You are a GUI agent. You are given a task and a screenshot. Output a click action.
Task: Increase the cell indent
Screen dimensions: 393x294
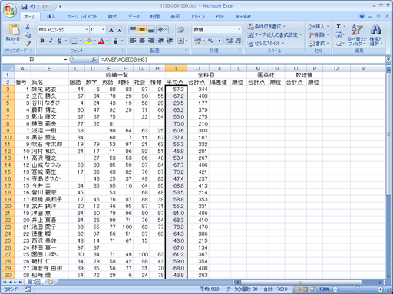pos(170,41)
